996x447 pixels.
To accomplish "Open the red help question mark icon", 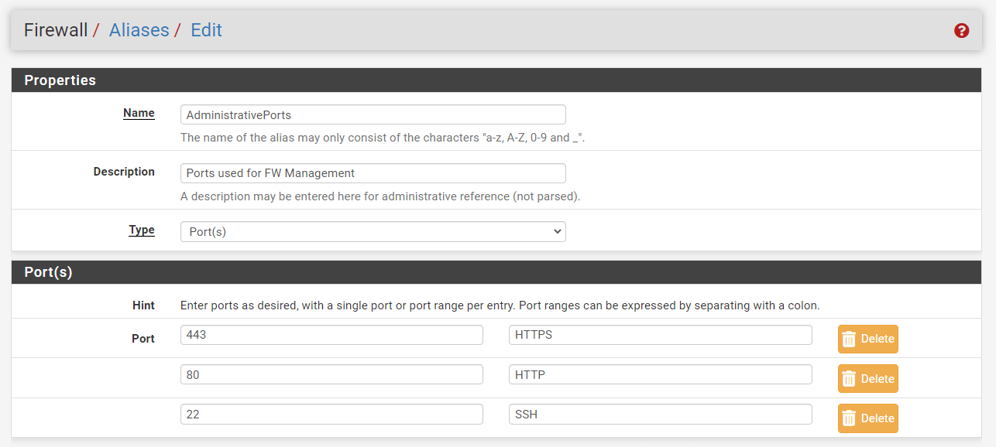I will tap(962, 31).
